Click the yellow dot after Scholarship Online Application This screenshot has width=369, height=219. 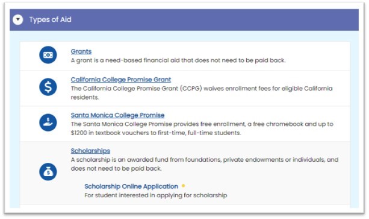(184, 186)
